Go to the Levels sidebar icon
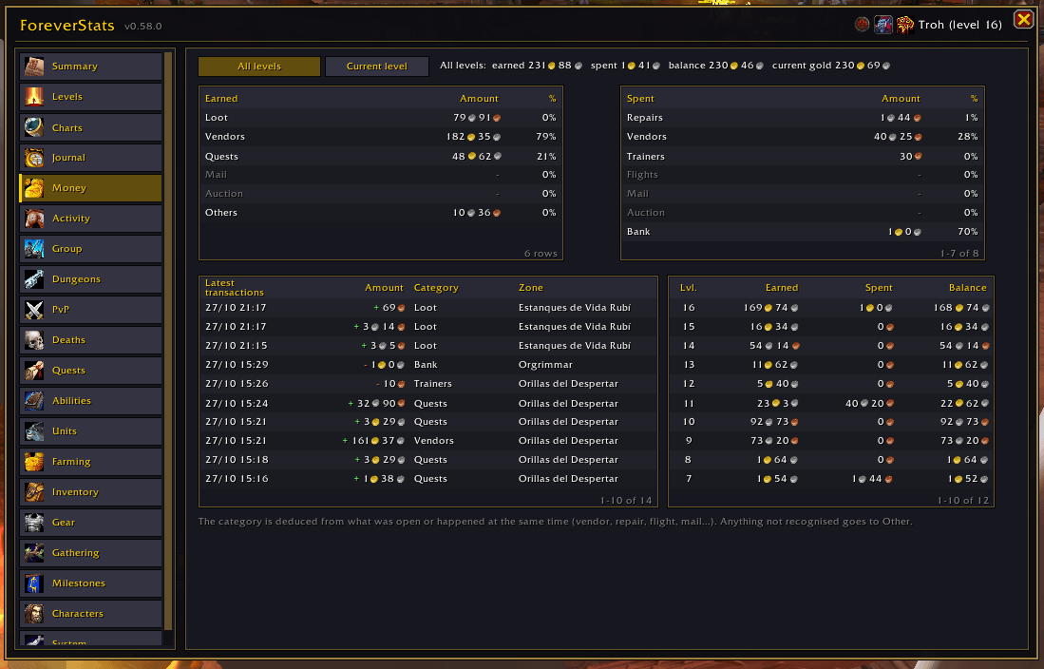1044x669 pixels. click(x=34, y=97)
